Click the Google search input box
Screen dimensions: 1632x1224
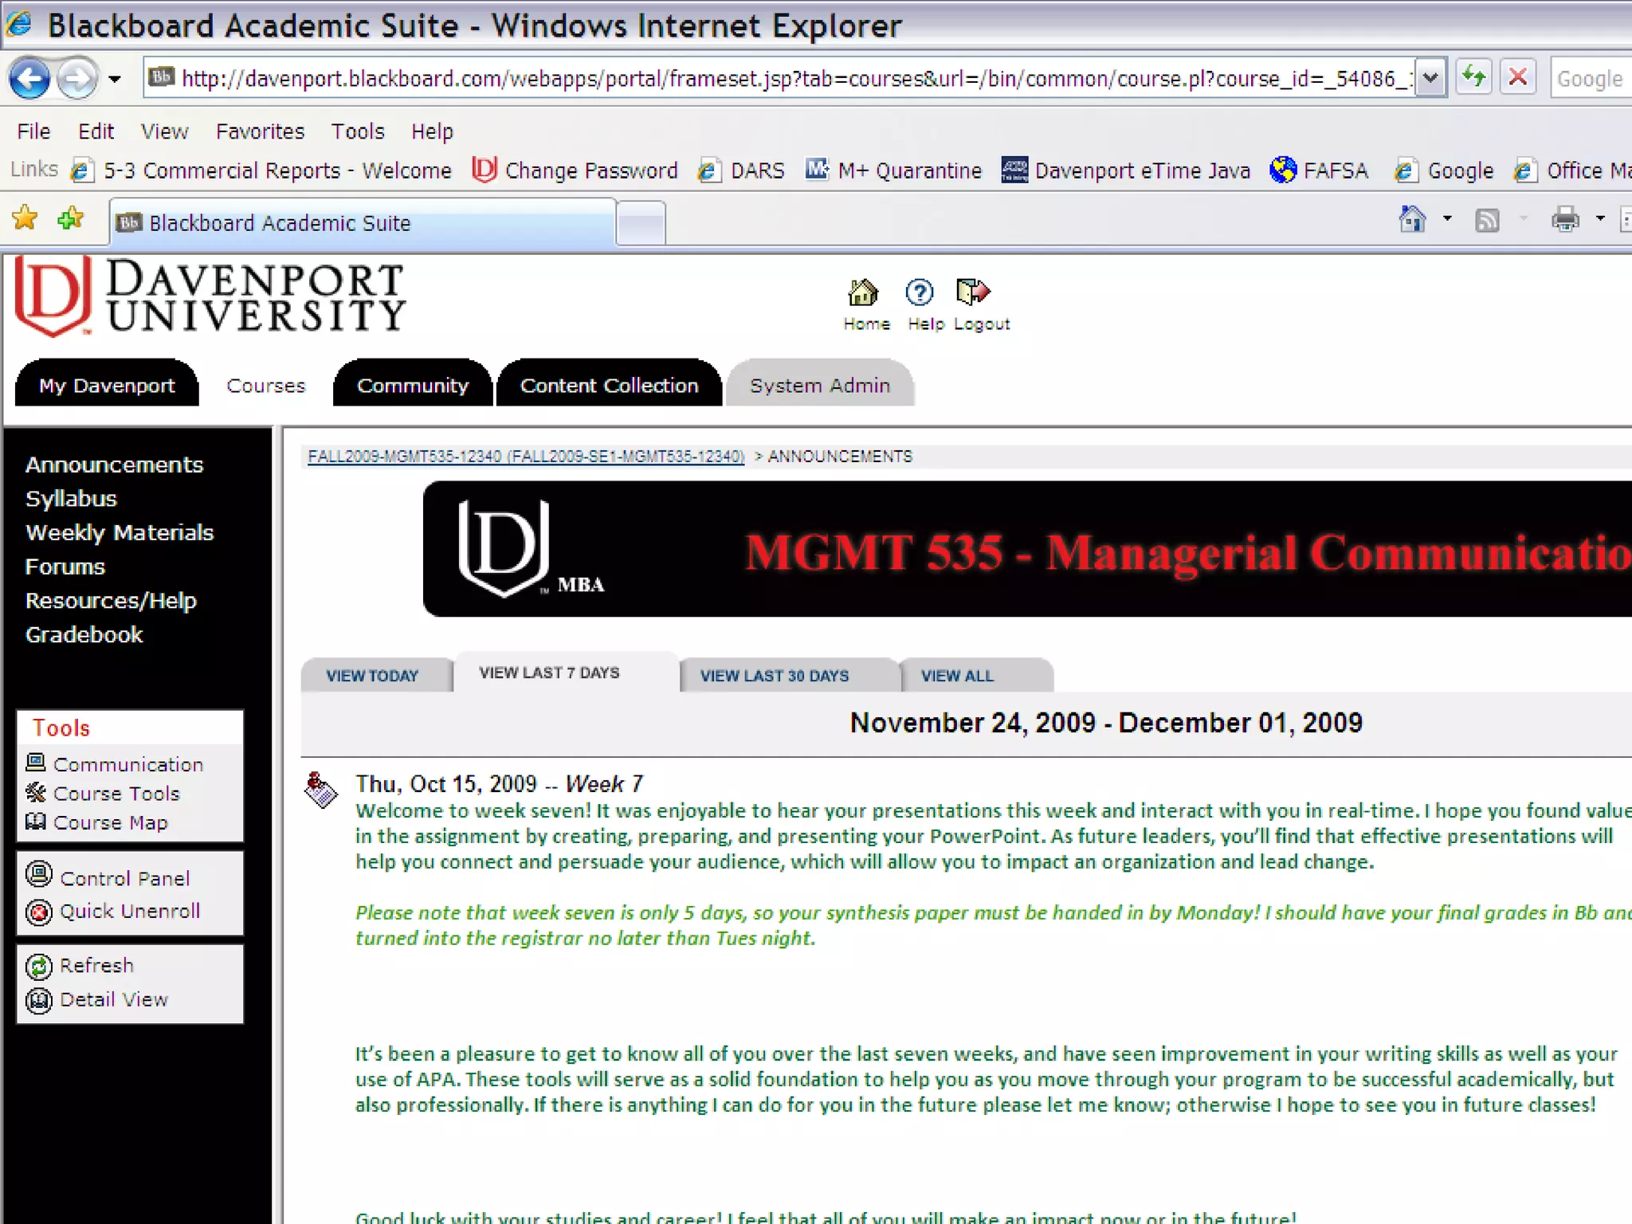click(x=1591, y=78)
